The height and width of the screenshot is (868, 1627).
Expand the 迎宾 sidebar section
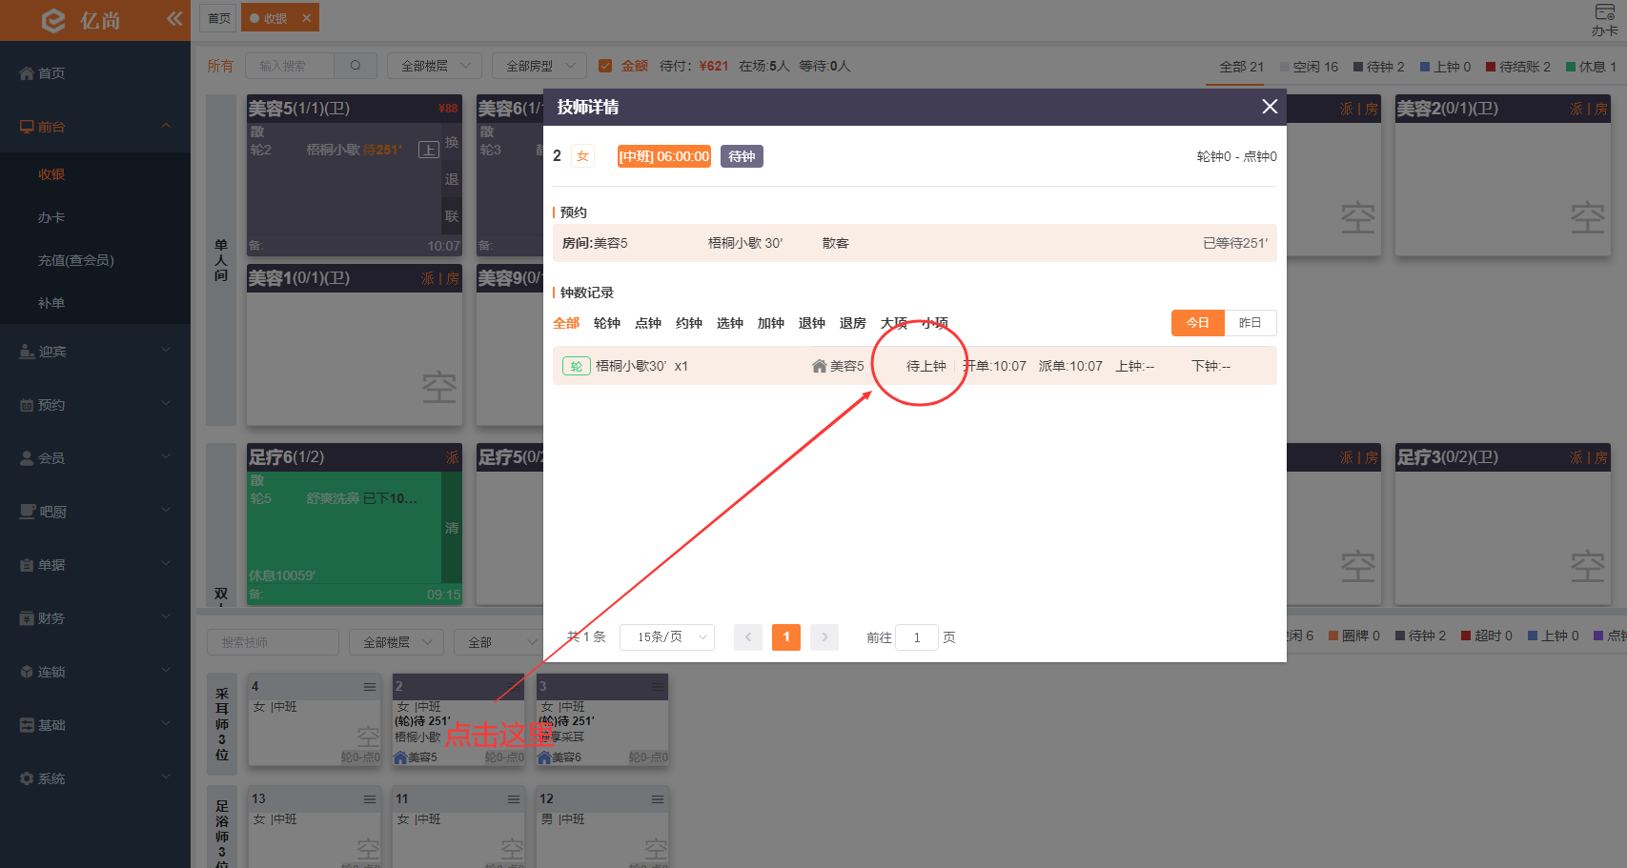(x=167, y=351)
